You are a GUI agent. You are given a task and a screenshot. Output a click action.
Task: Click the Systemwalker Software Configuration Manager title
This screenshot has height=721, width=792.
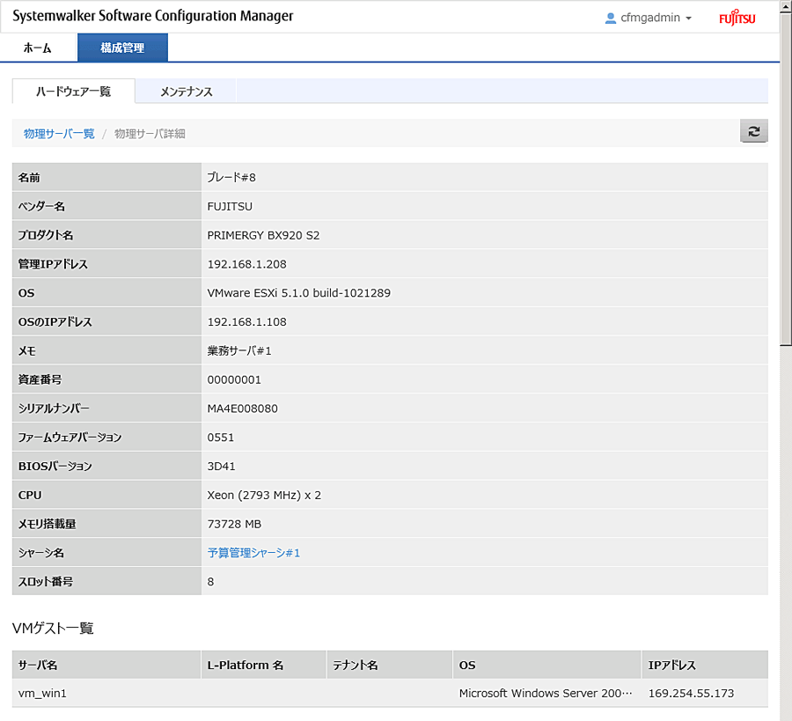click(x=152, y=16)
